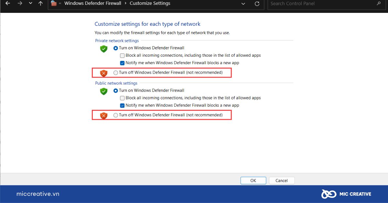Click the Public network settings heading

[116, 83]
